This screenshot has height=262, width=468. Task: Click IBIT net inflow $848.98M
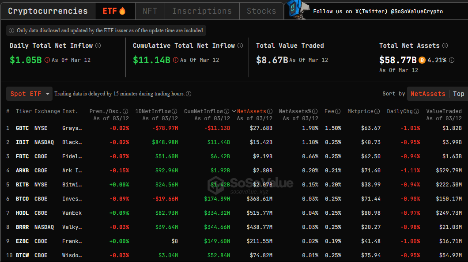165,142
